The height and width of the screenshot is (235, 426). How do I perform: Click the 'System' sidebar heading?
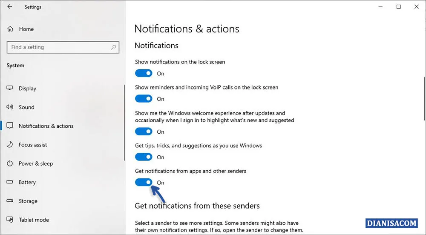(15, 66)
